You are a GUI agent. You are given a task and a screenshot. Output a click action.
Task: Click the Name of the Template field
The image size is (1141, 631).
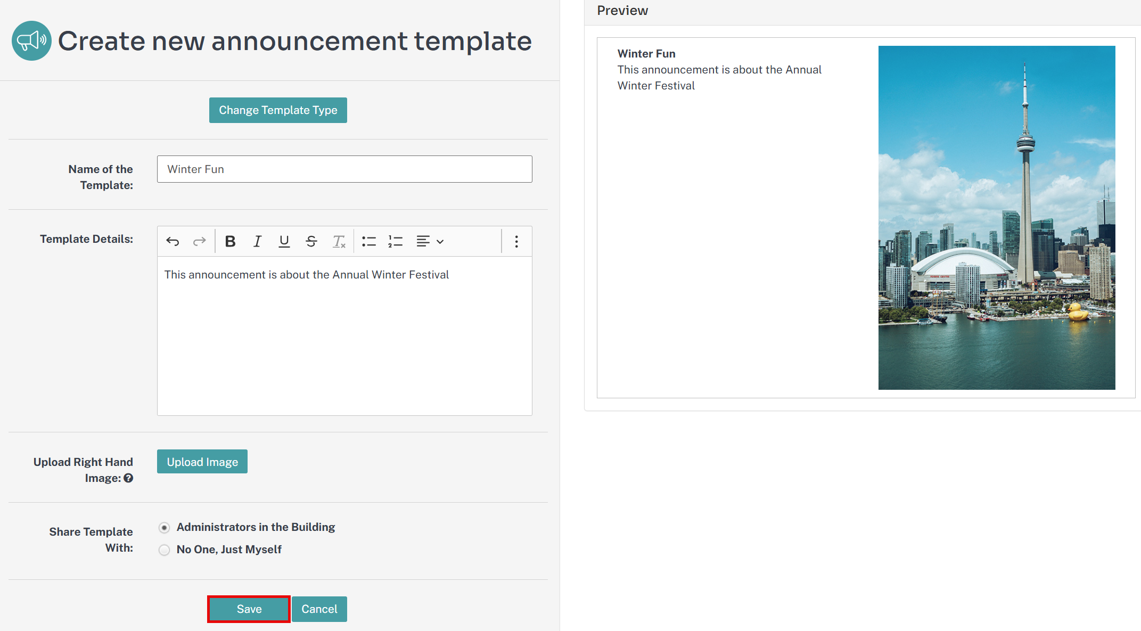tap(344, 169)
